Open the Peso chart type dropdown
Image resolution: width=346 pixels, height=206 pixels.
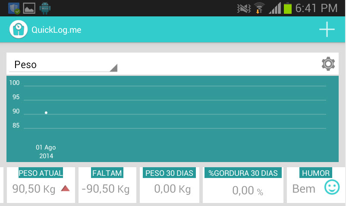pyautogui.click(x=63, y=65)
